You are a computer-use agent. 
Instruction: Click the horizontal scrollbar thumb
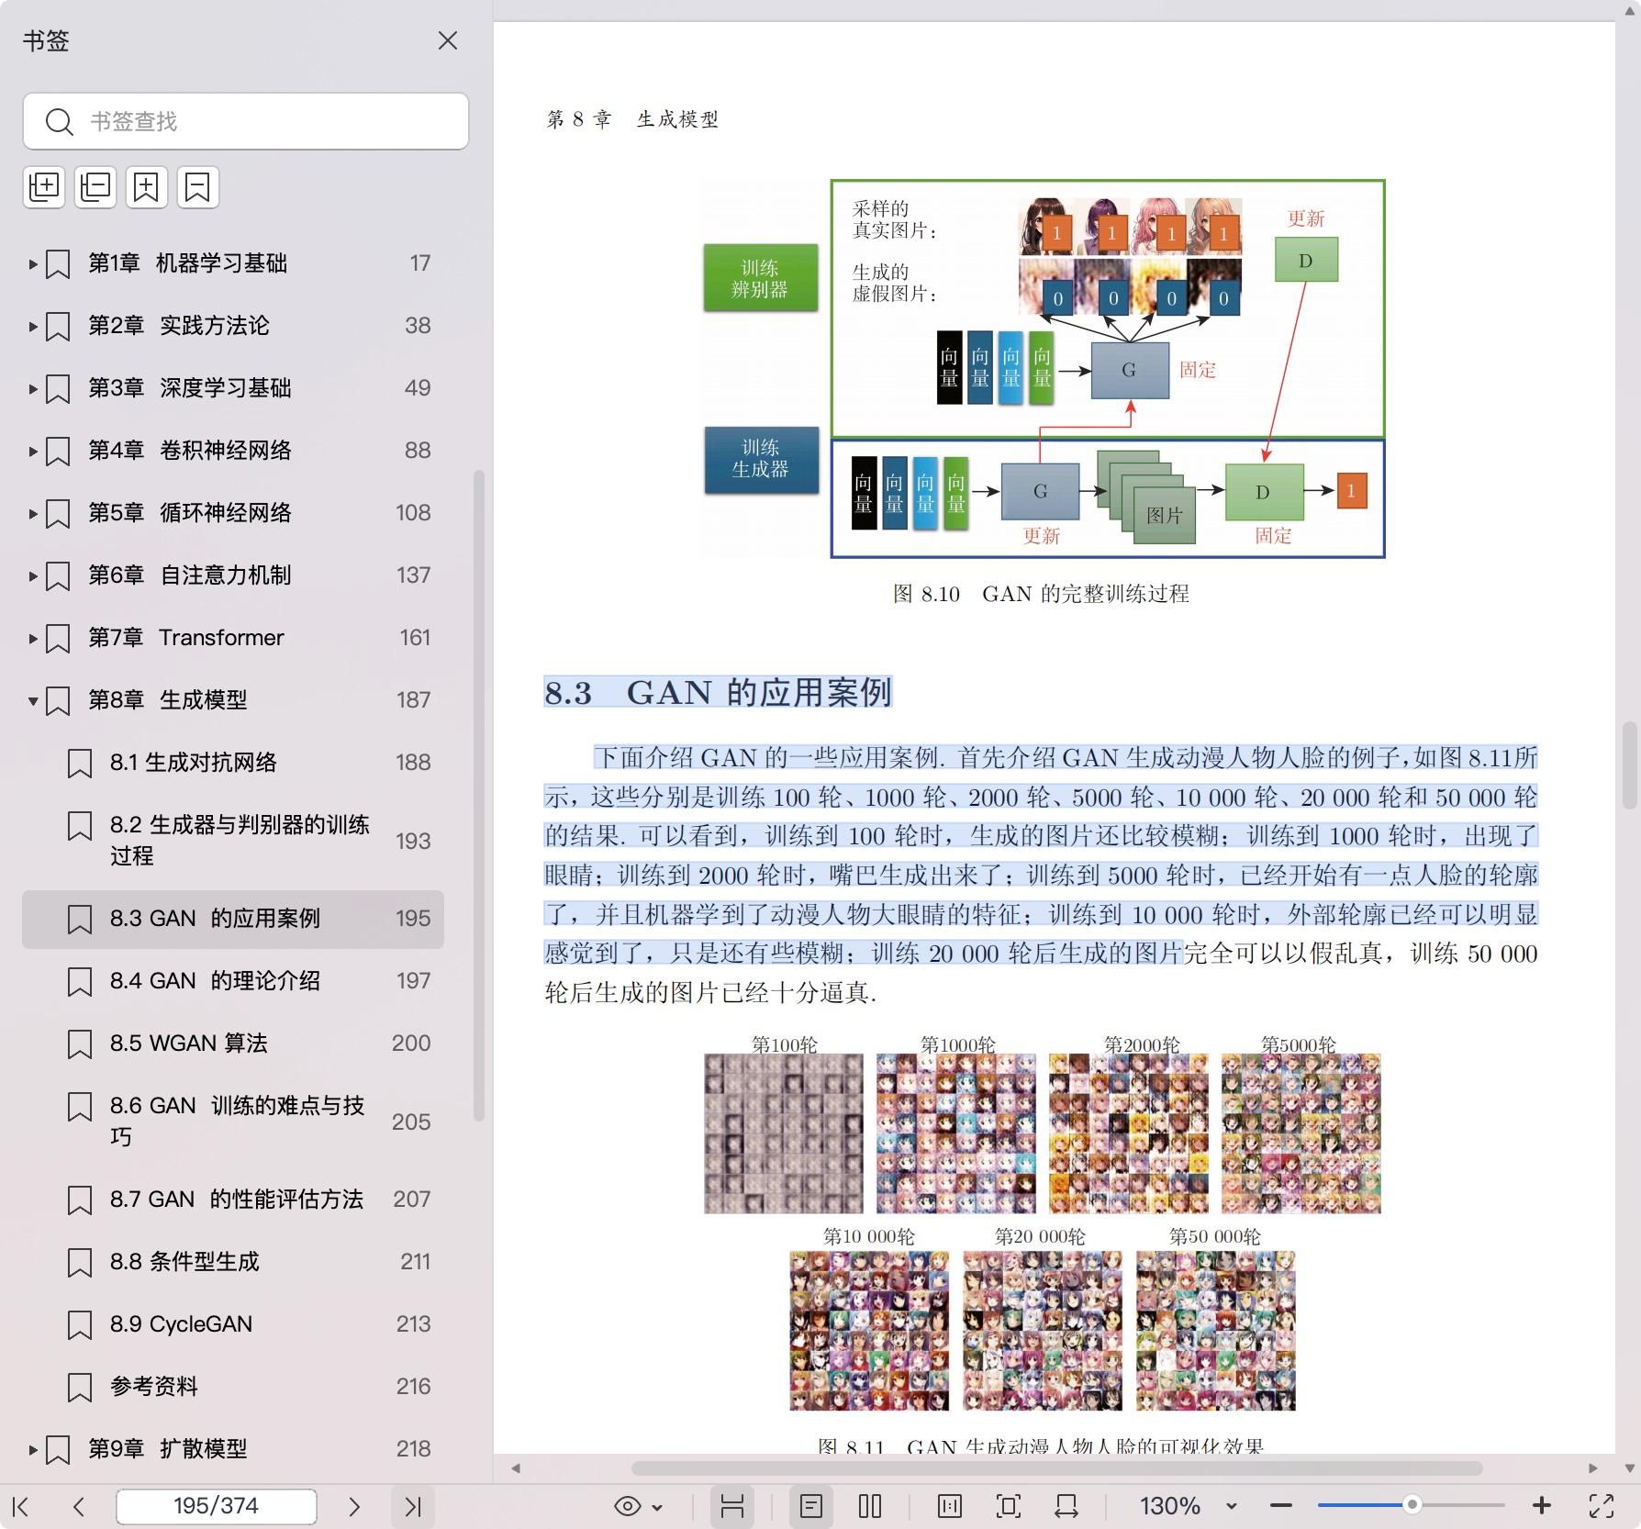(1056, 1468)
